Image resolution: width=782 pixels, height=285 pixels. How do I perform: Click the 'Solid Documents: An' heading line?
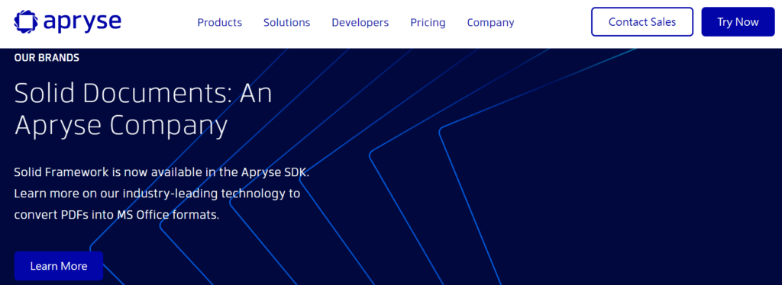pos(144,92)
